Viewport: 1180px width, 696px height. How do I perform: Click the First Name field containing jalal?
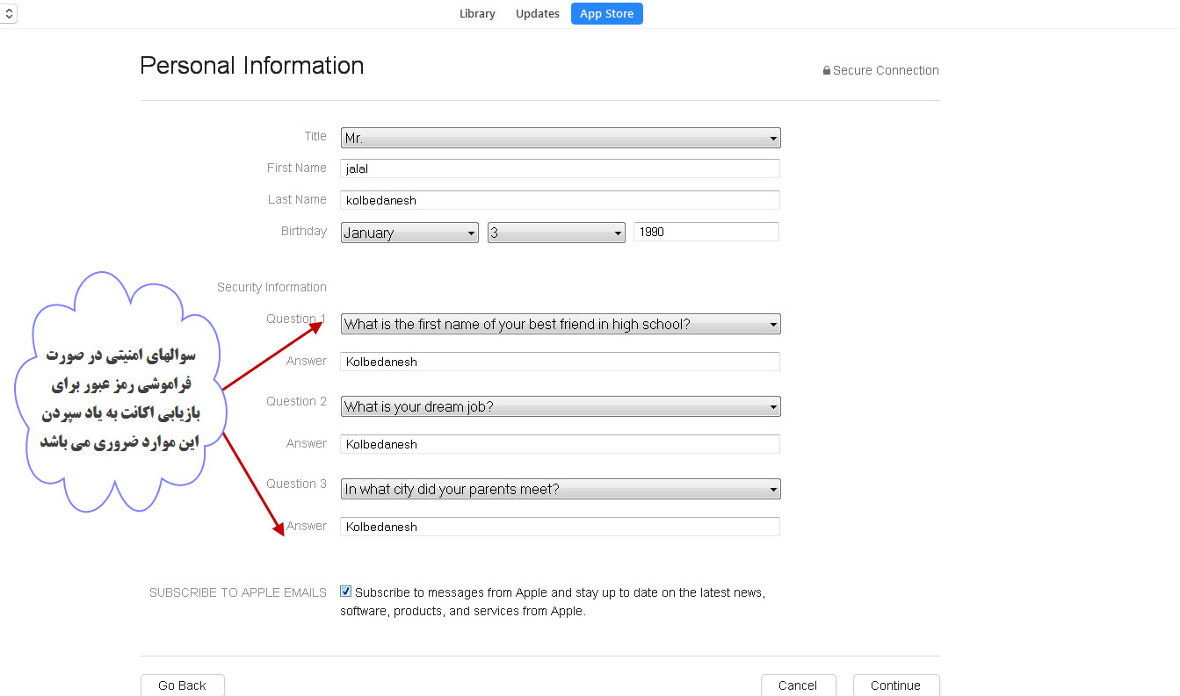point(560,169)
